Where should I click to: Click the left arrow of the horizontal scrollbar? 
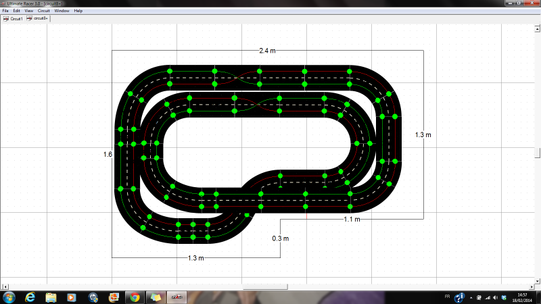[3, 286]
